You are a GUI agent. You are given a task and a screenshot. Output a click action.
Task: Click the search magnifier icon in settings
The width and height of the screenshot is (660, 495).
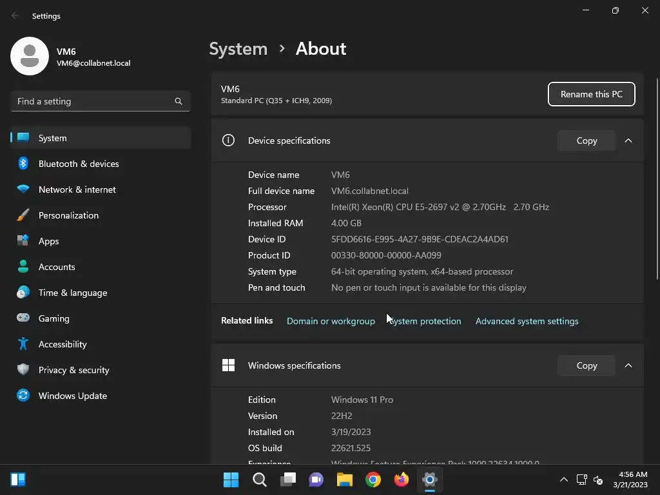point(179,101)
